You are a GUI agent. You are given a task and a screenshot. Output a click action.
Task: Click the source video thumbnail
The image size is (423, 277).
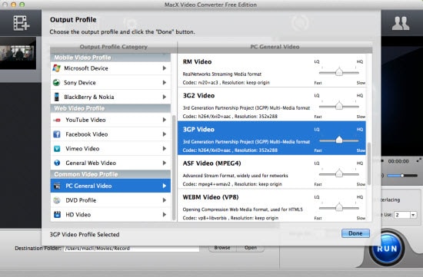(x=18, y=53)
